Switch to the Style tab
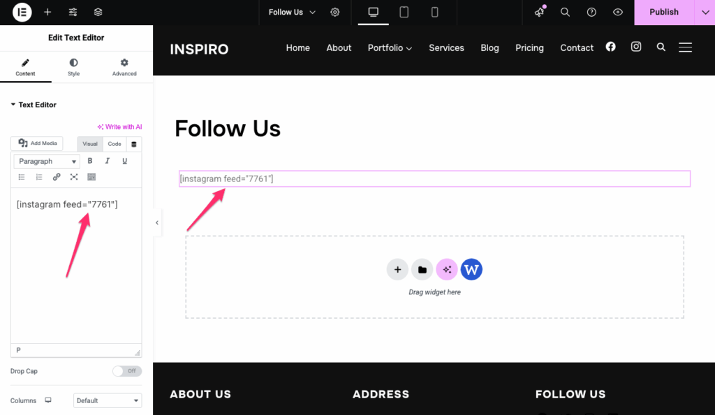The height and width of the screenshot is (415, 715). 73,67
